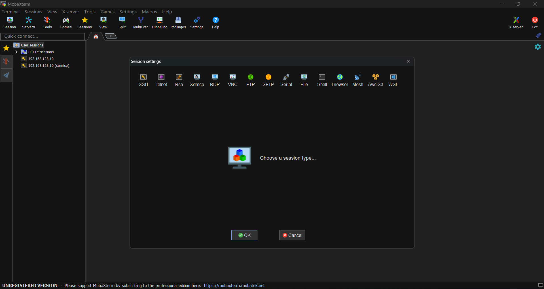Expand the PuTTY sessions folder
The width and height of the screenshot is (544, 289).
tap(16, 52)
